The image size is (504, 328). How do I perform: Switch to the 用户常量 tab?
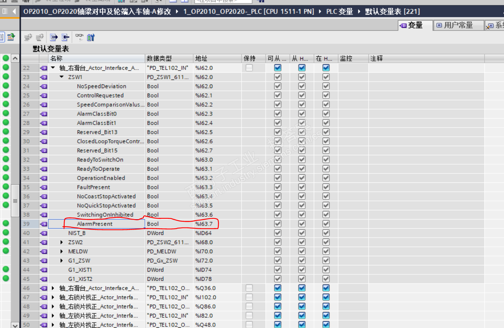[x=458, y=25]
